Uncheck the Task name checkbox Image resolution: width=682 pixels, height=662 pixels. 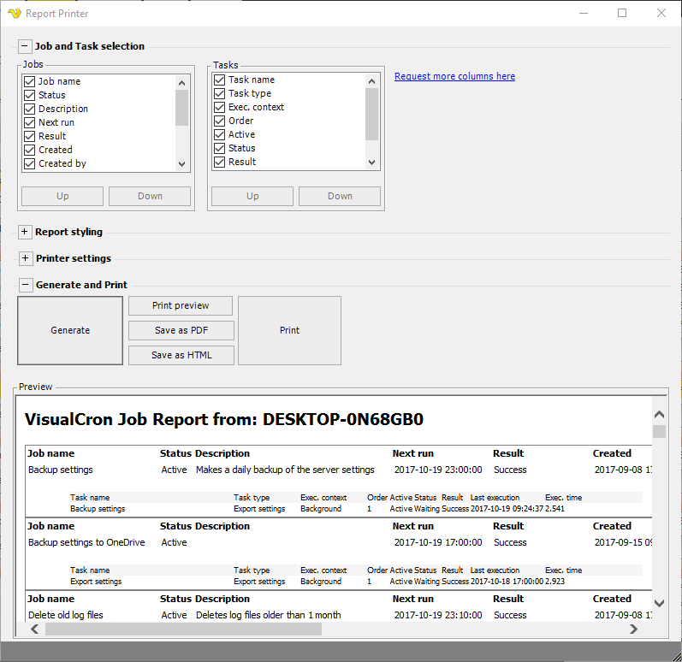click(220, 80)
